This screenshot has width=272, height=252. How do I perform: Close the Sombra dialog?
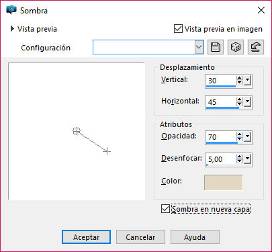pos(261,10)
